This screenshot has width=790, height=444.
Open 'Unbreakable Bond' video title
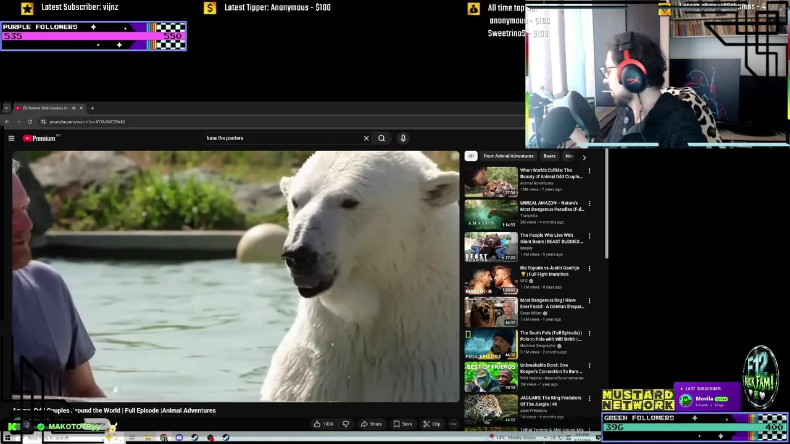click(551, 368)
